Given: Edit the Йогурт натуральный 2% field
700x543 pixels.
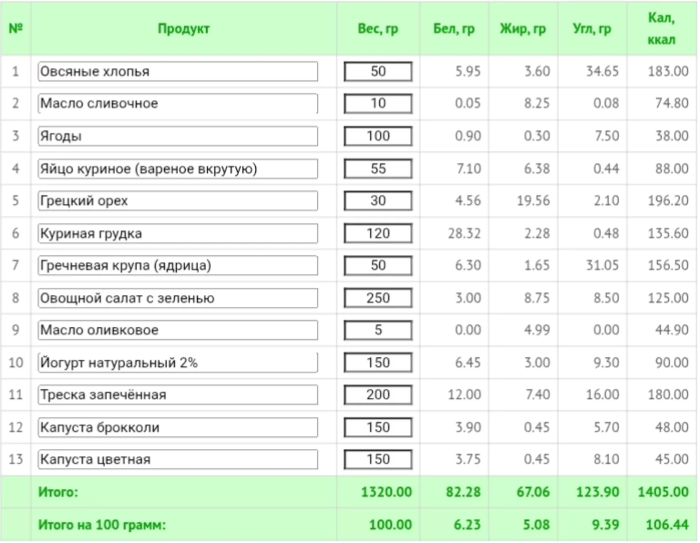Looking at the screenshot, I should [x=178, y=363].
